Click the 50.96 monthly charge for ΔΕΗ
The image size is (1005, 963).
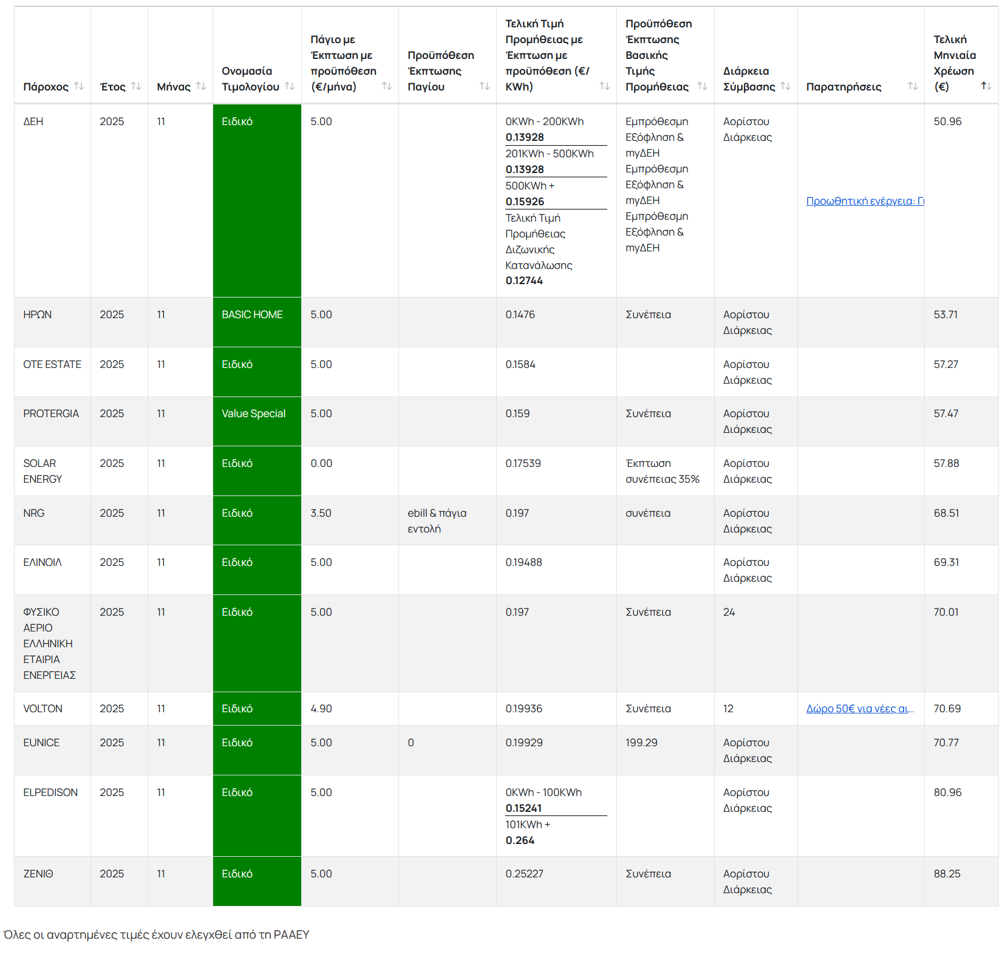coord(947,121)
